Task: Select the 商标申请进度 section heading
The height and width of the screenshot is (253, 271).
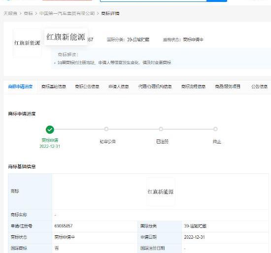Action: tap(22, 114)
